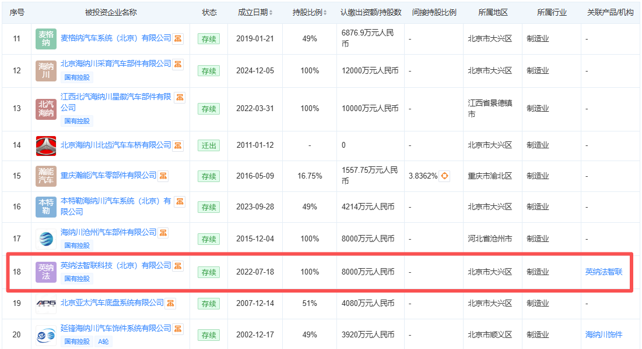Open equity chart icon for 海纳川沧州汽车部件有限公司
The width and height of the screenshot is (642, 349).
[x=163, y=233]
